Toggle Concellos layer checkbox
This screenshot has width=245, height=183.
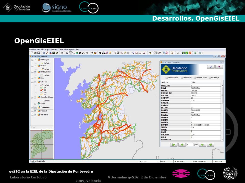(x=35, y=108)
